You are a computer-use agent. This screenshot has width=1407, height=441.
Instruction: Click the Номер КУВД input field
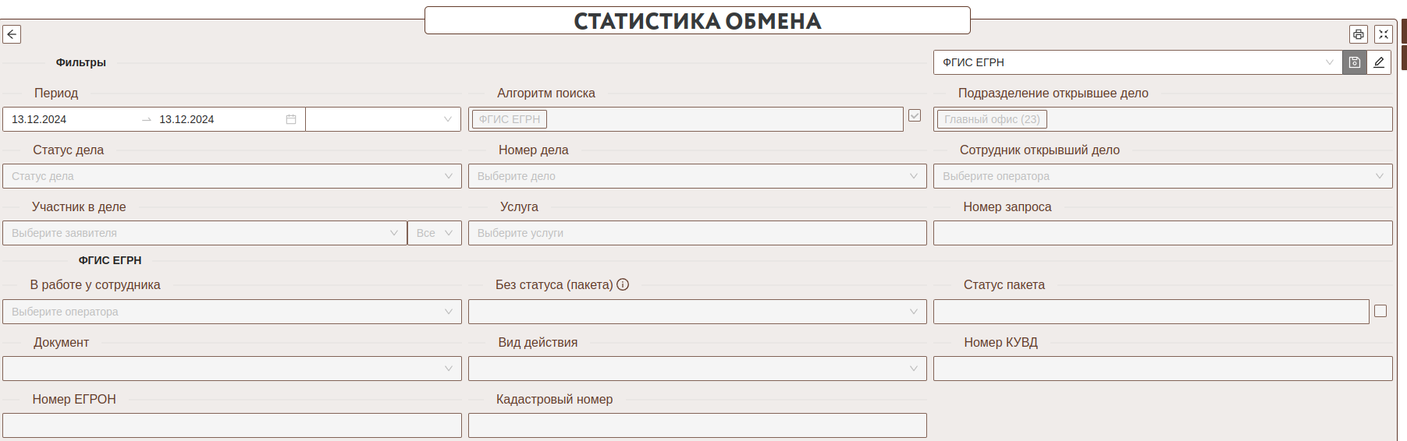(1162, 369)
